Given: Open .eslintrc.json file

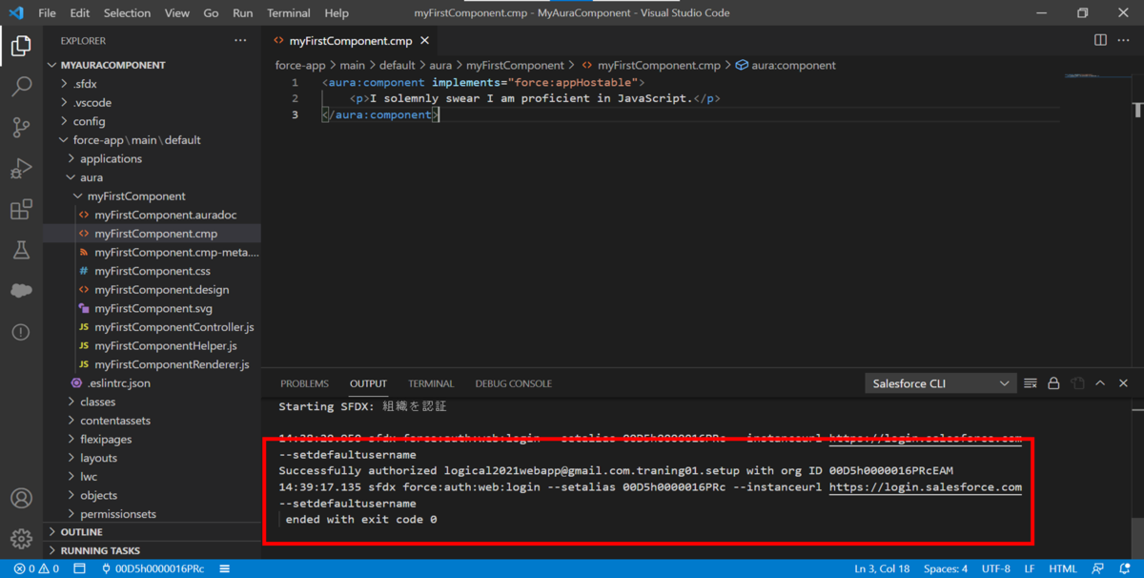Looking at the screenshot, I should point(121,382).
